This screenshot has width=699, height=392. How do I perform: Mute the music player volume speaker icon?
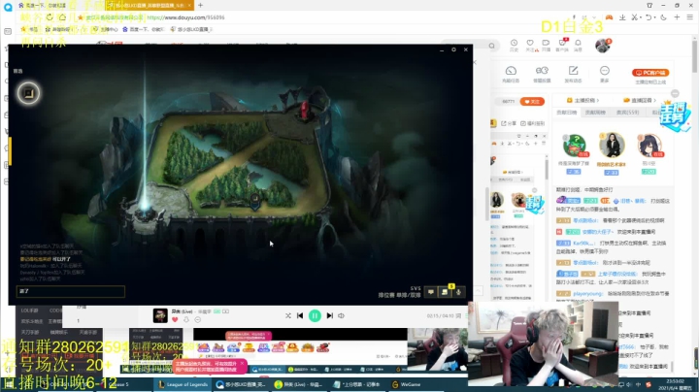pos(341,315)
